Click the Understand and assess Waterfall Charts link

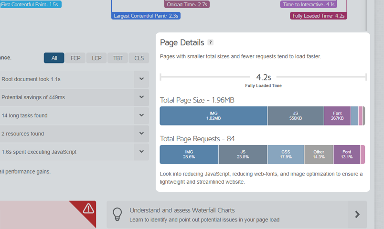coord(182,210)
